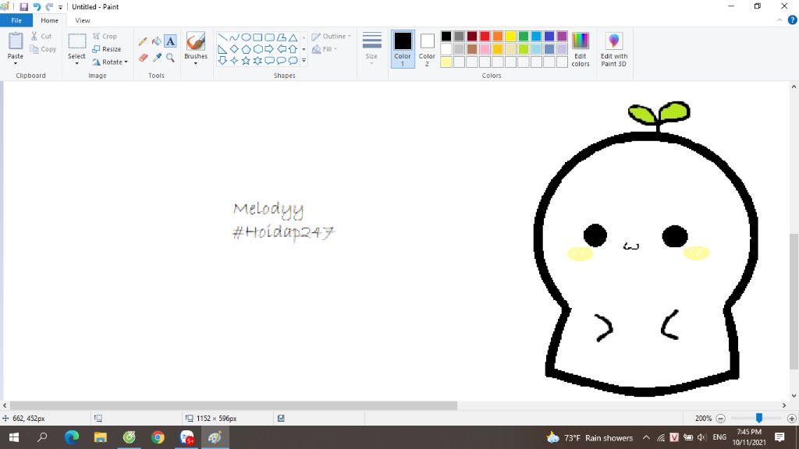The height and width of the screenshot is (449, 799).
Task: Open the notification center icon
Action: click(779, 437)
